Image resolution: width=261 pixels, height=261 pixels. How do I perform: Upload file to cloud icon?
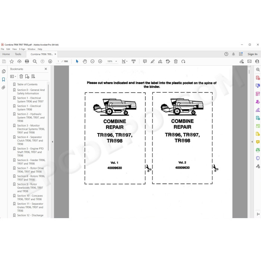(19, 62)
